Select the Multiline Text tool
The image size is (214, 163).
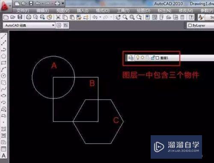click(4, 155)
